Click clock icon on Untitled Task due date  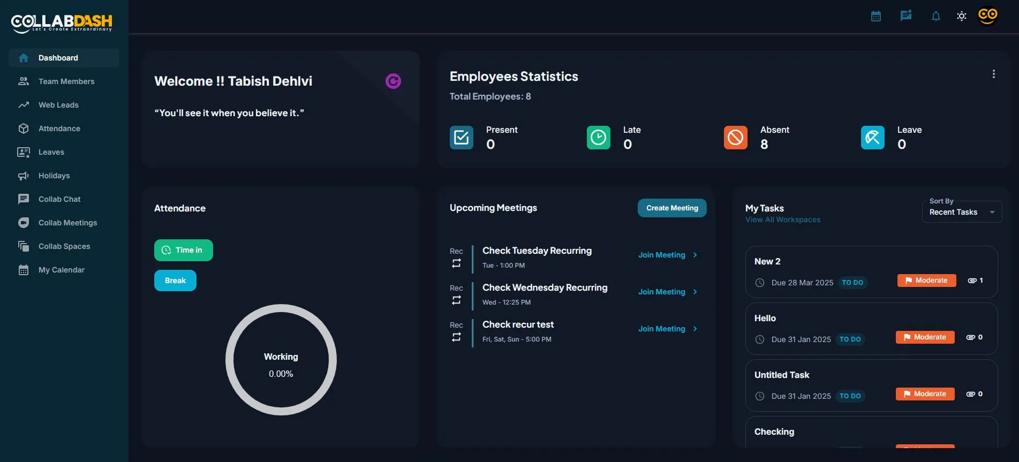coord(759,396)
